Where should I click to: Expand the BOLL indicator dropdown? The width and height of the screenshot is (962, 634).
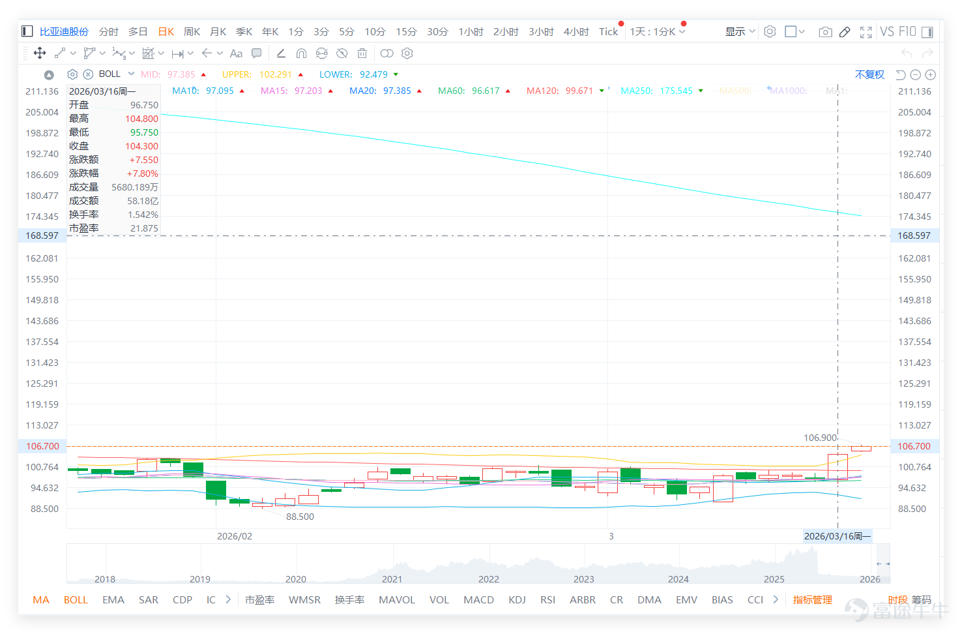click(x=131, y=74)
